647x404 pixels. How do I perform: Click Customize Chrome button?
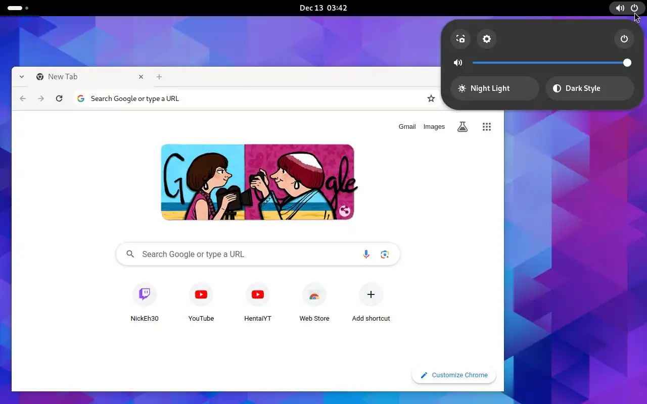[454, 375]
